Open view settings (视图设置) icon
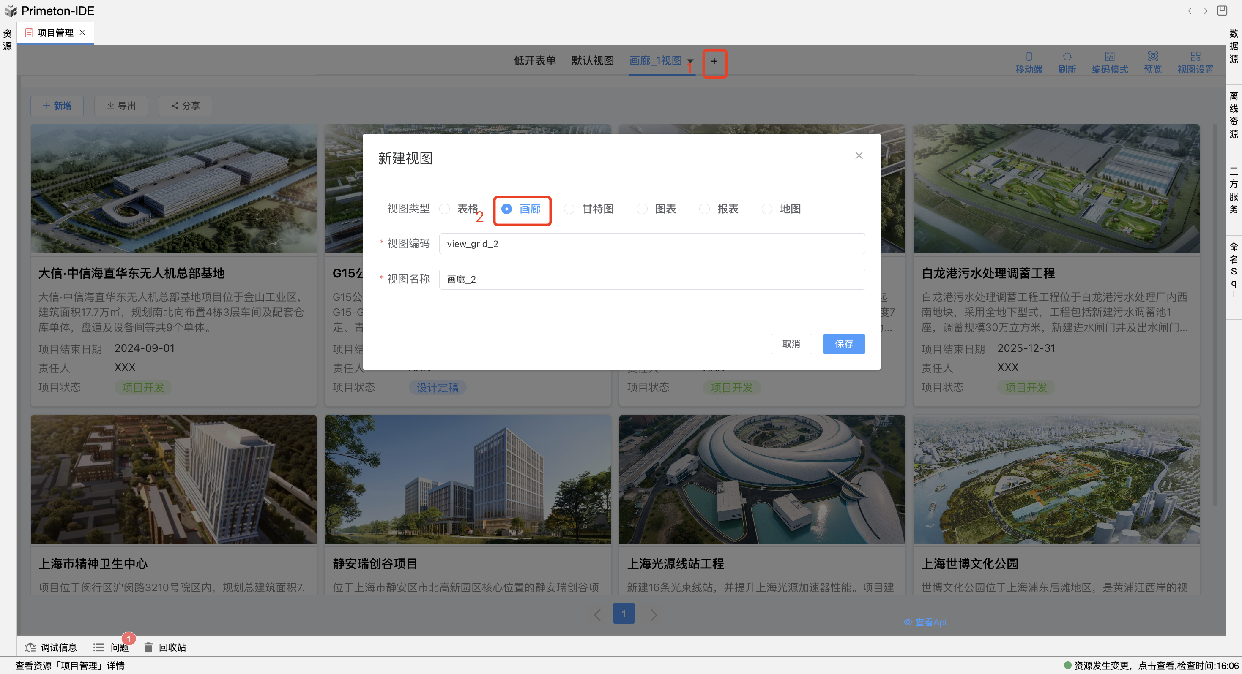Screen dimensions: 1242x674 coord(1195,57)
